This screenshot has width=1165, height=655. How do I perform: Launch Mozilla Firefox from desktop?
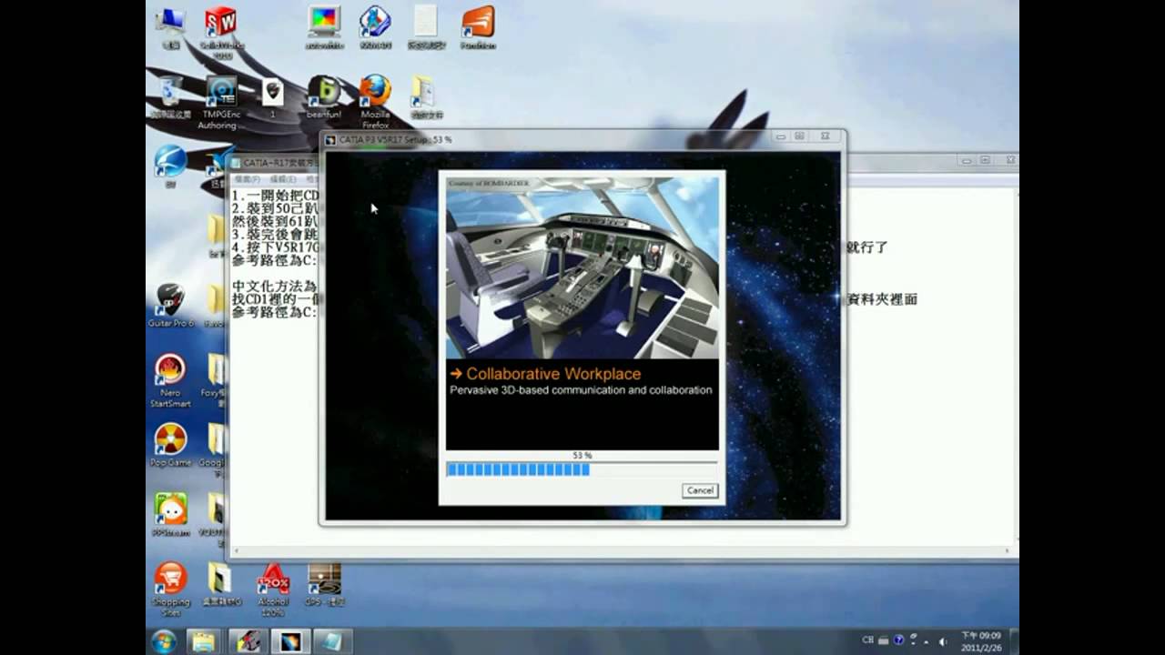click(375, 102)
